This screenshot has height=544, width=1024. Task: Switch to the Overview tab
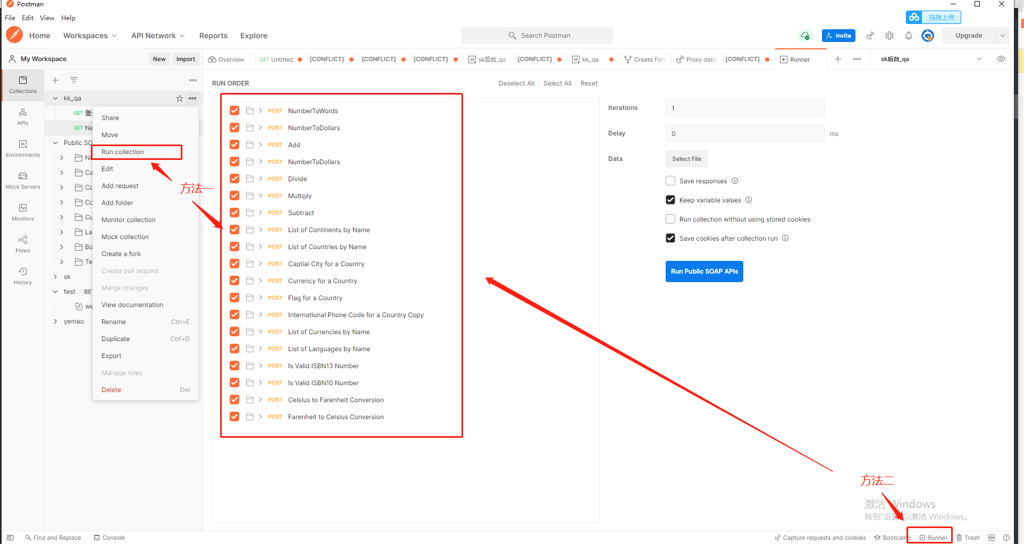pos(226,59)
